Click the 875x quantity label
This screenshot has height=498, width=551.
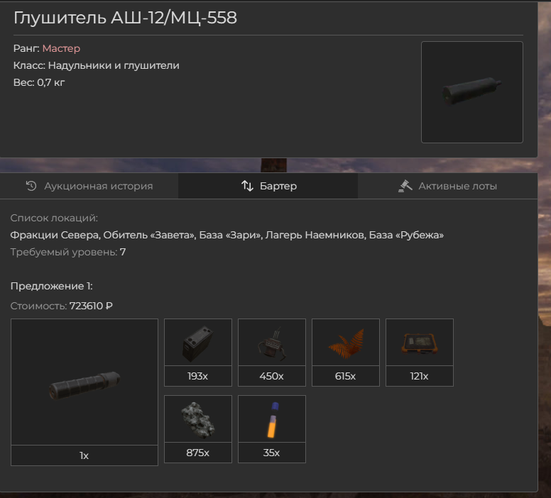click(x=198, y=453)
